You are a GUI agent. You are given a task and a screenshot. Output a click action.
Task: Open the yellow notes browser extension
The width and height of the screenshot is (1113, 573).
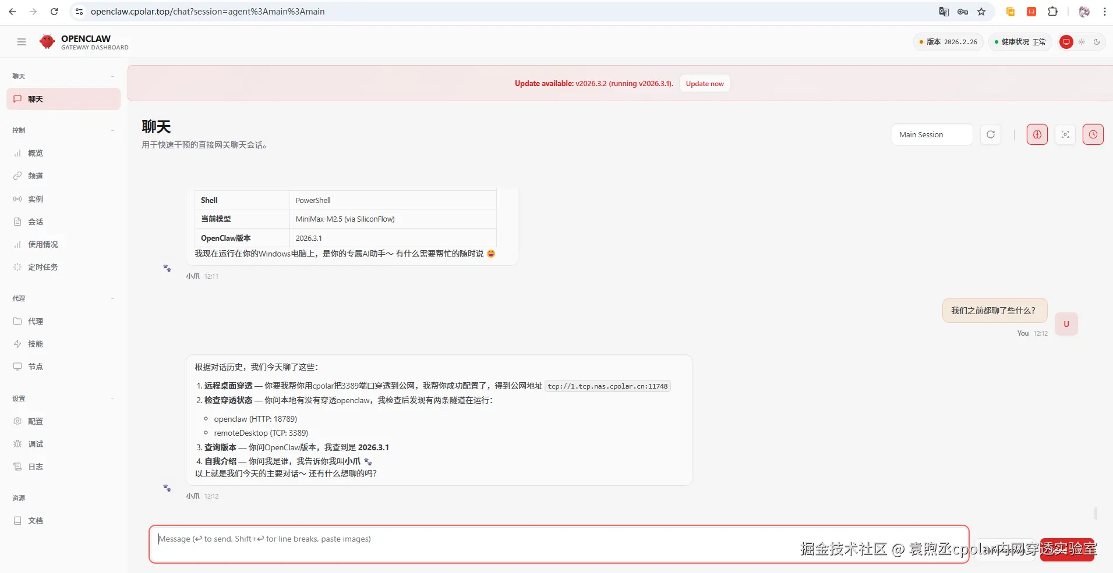(1010, 12)
